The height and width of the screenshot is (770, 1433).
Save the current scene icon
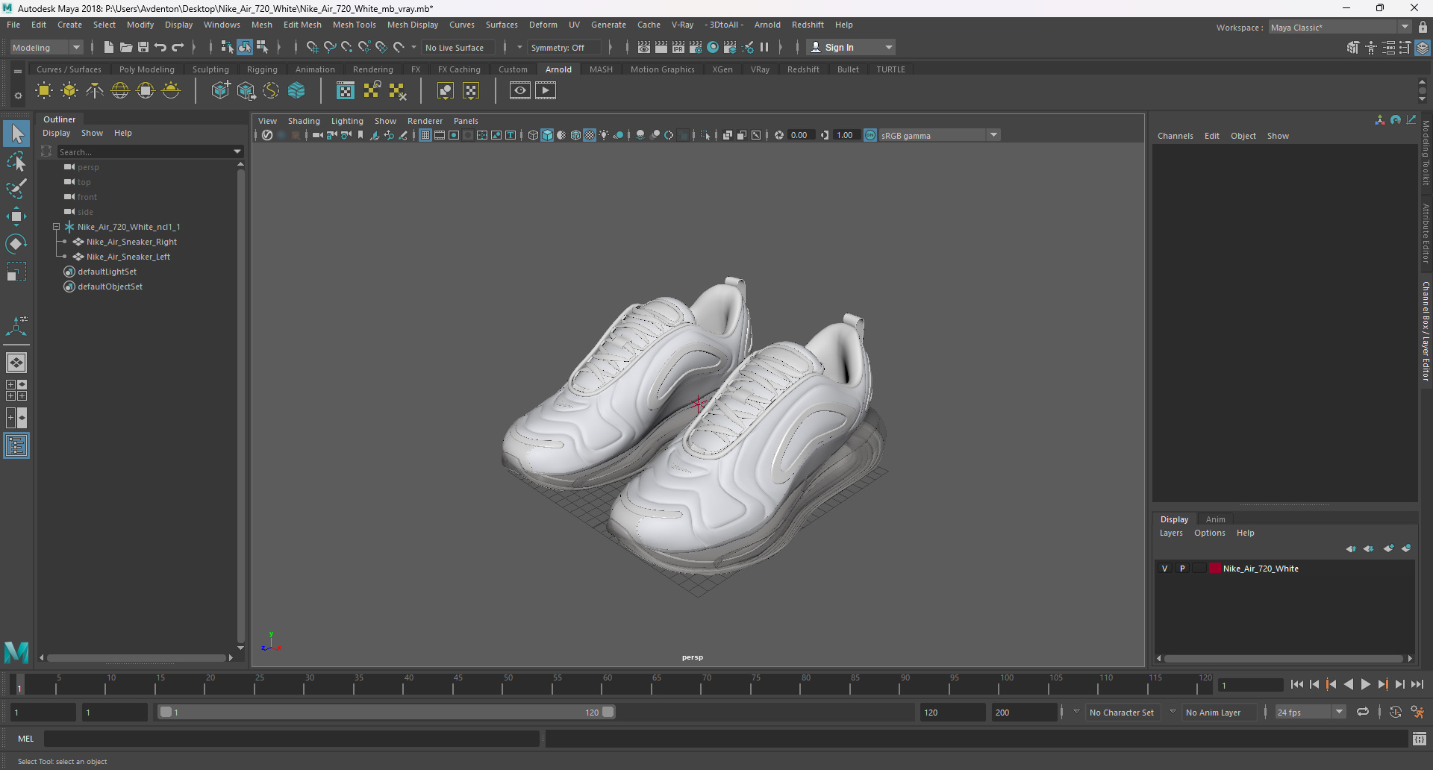tap(143, 47)
